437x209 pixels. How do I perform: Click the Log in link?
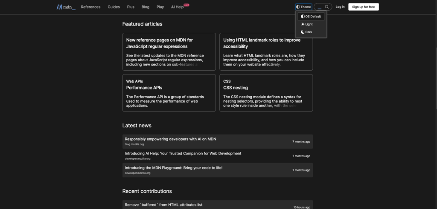pyautogui.click(x=340, y=7)
